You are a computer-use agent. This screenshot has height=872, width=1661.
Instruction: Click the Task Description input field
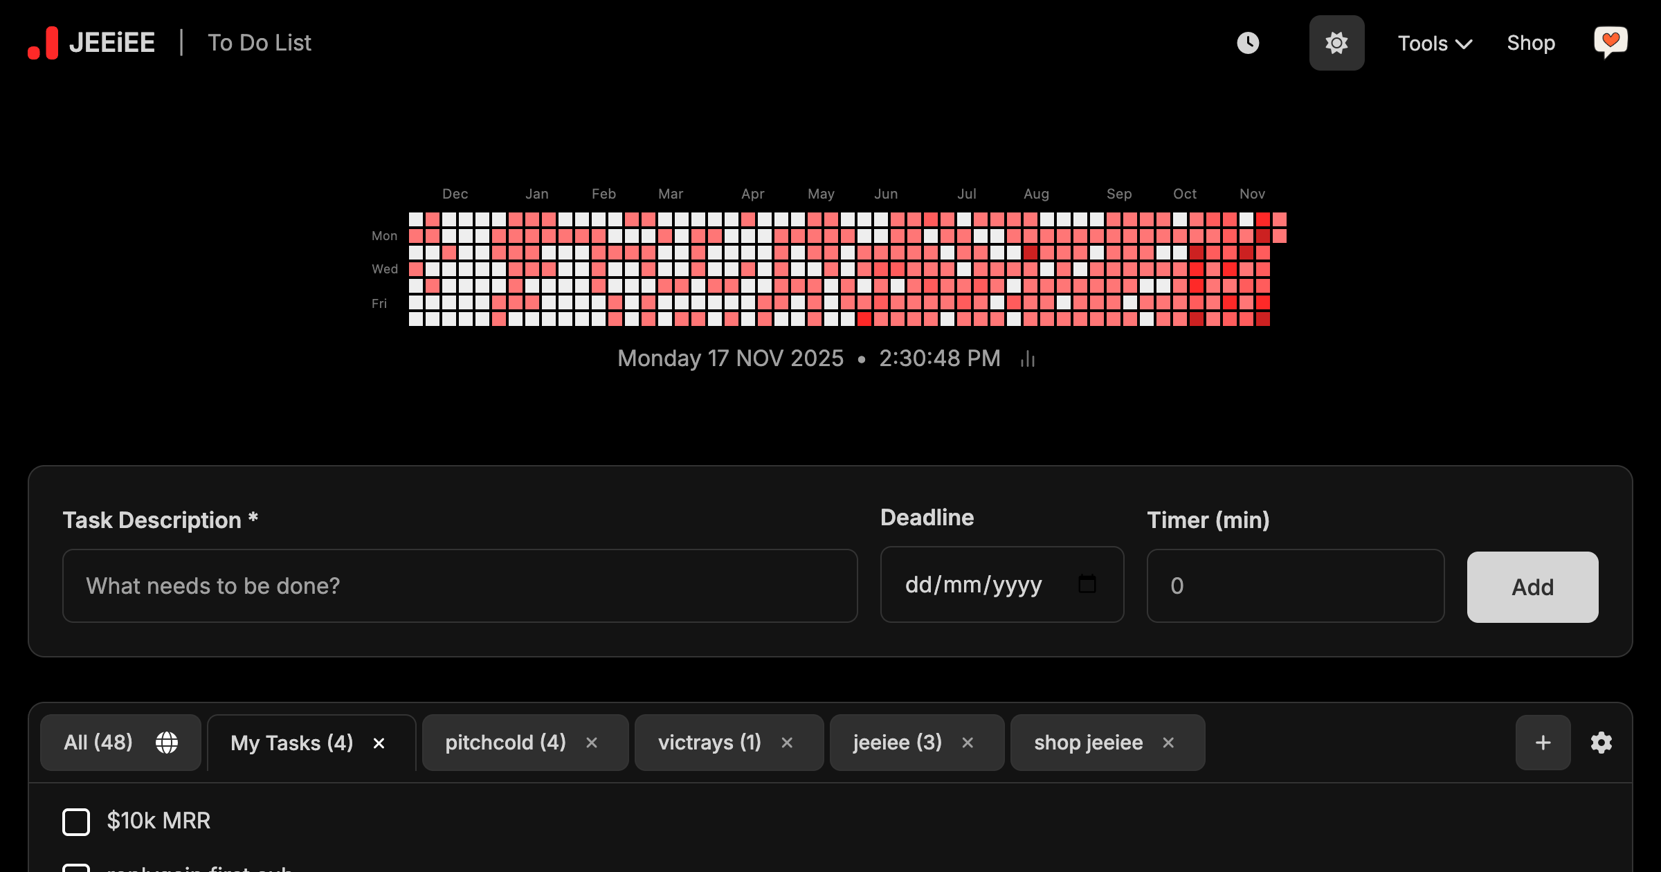460,585
